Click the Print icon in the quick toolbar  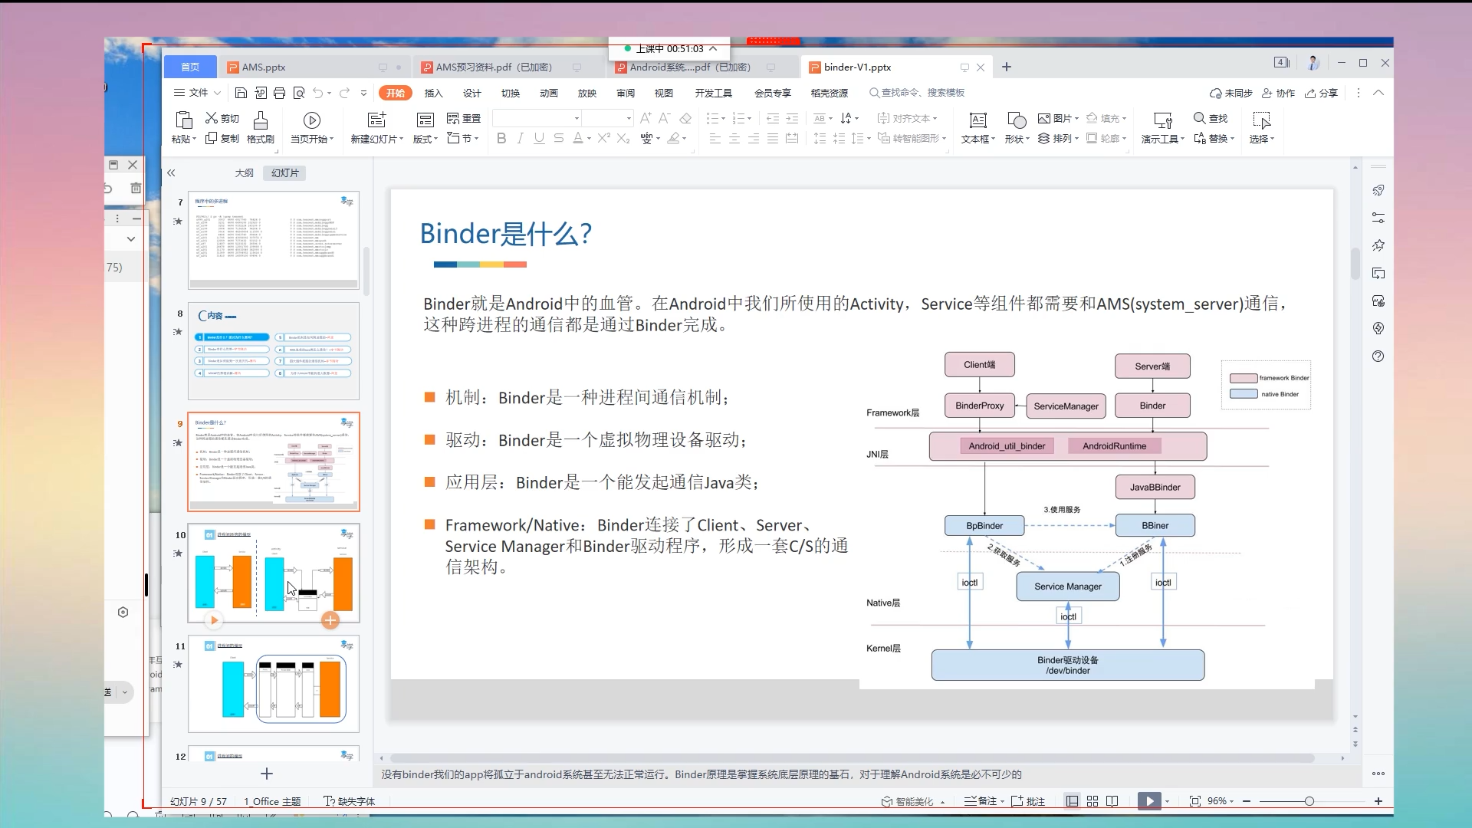point(279,93)
